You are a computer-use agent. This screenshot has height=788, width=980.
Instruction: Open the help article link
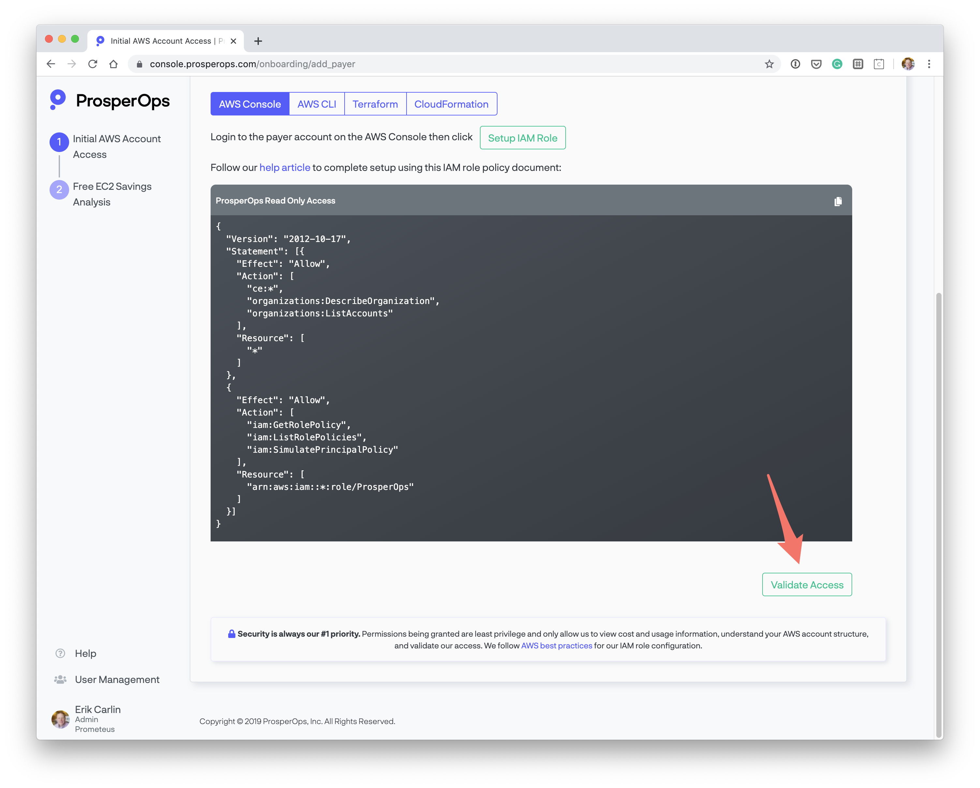pyautogui.click(x=285, y=168)
